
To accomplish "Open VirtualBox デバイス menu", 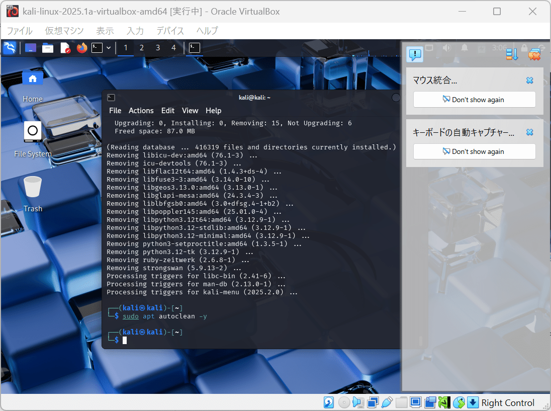I will pyautogui.click(x=170, y=31).
